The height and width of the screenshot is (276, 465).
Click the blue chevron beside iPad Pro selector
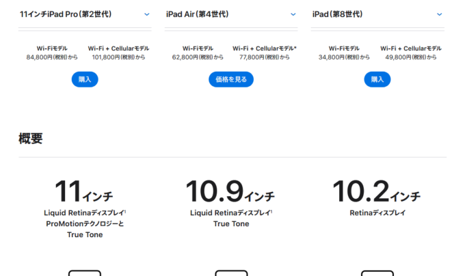[147, 14]
